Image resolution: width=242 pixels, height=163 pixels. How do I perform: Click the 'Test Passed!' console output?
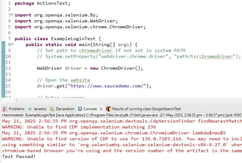pyautogui.click(x=19, y=156)
